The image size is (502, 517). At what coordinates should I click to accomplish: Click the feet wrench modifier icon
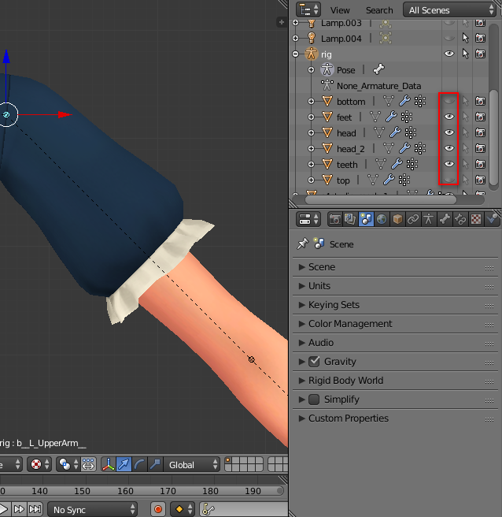[391, 117]
